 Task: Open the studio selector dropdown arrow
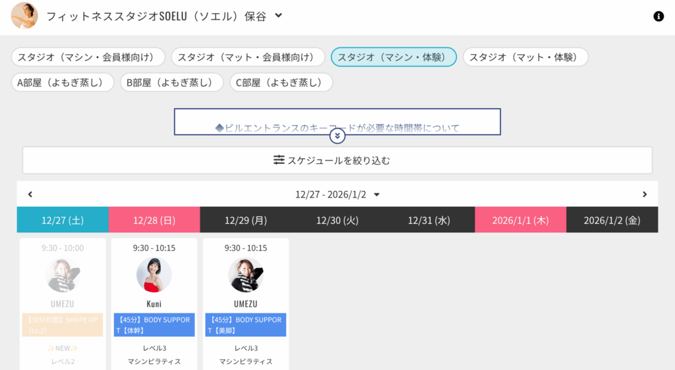279,16
